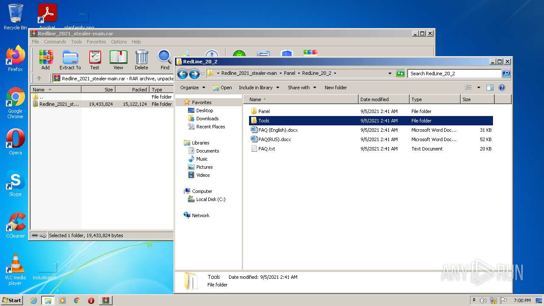
Task: Open the Share with dropdown
Action: click(302, 88)
